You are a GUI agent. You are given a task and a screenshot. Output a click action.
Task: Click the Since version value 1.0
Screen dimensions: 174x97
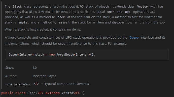(x=34, y=68)
